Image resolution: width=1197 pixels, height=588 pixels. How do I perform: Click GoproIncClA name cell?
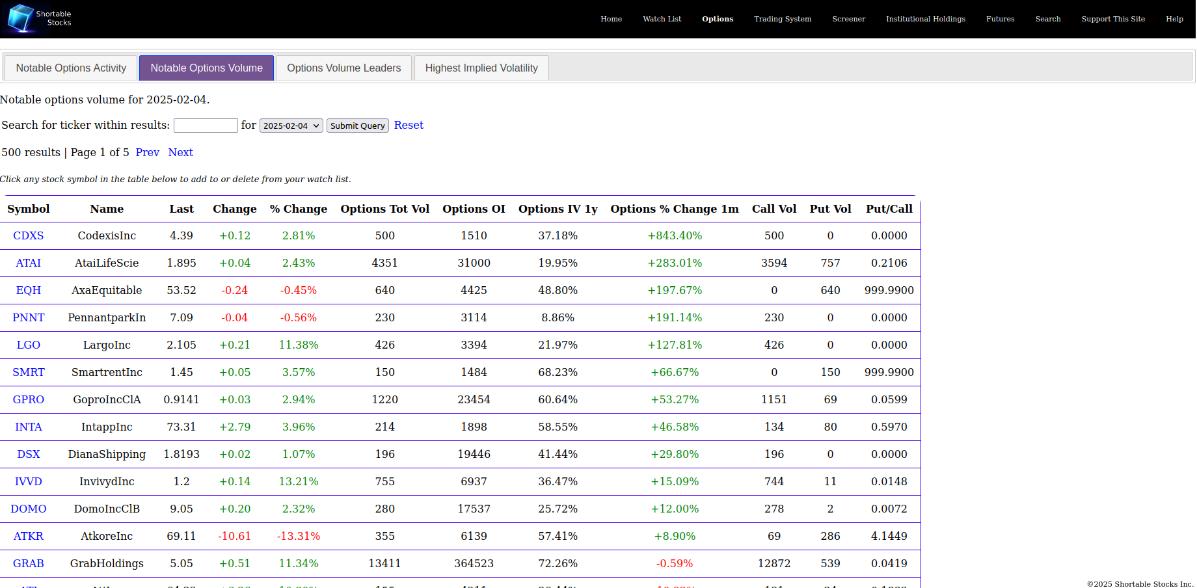pos(107,399)
